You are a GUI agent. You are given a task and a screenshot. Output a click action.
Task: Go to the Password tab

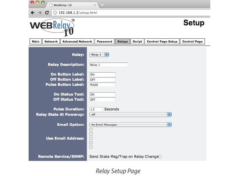click(105, 41)
